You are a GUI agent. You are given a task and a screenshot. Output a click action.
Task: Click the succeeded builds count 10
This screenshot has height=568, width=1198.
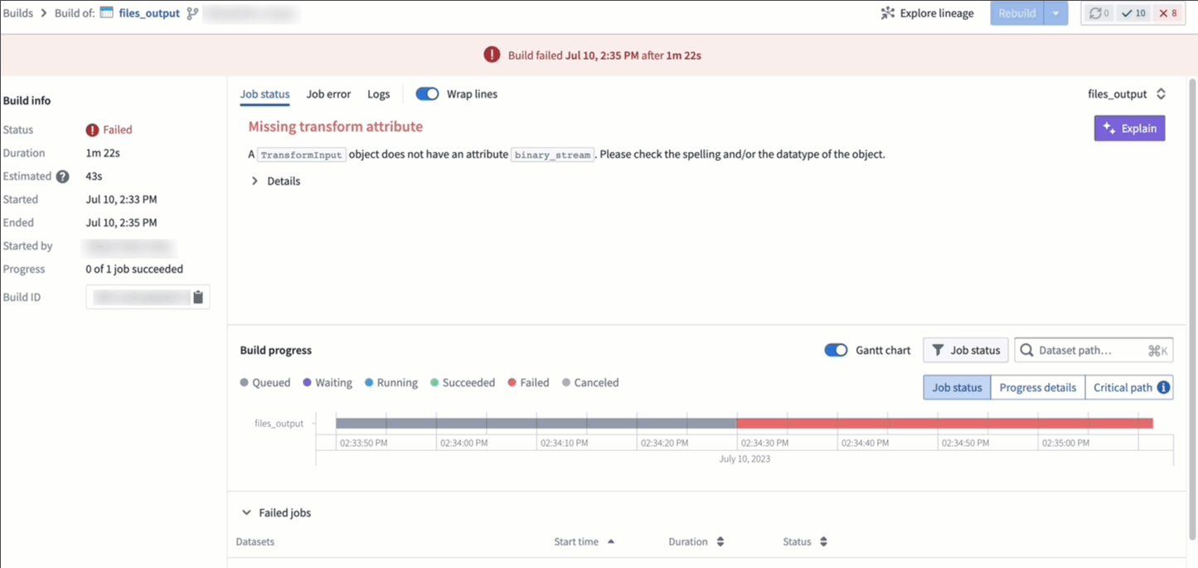point(1133,13)
